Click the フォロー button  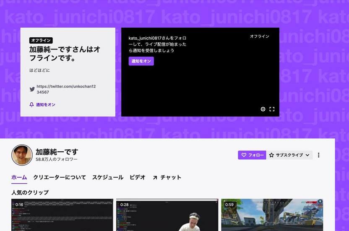click(252, 155)
